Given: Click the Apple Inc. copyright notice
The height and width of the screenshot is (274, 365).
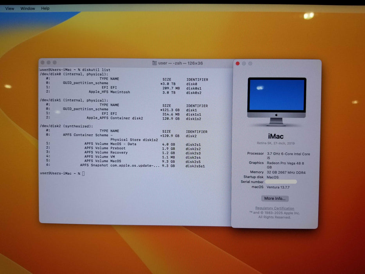Looking at the screenshot, I should coord(275,215).
